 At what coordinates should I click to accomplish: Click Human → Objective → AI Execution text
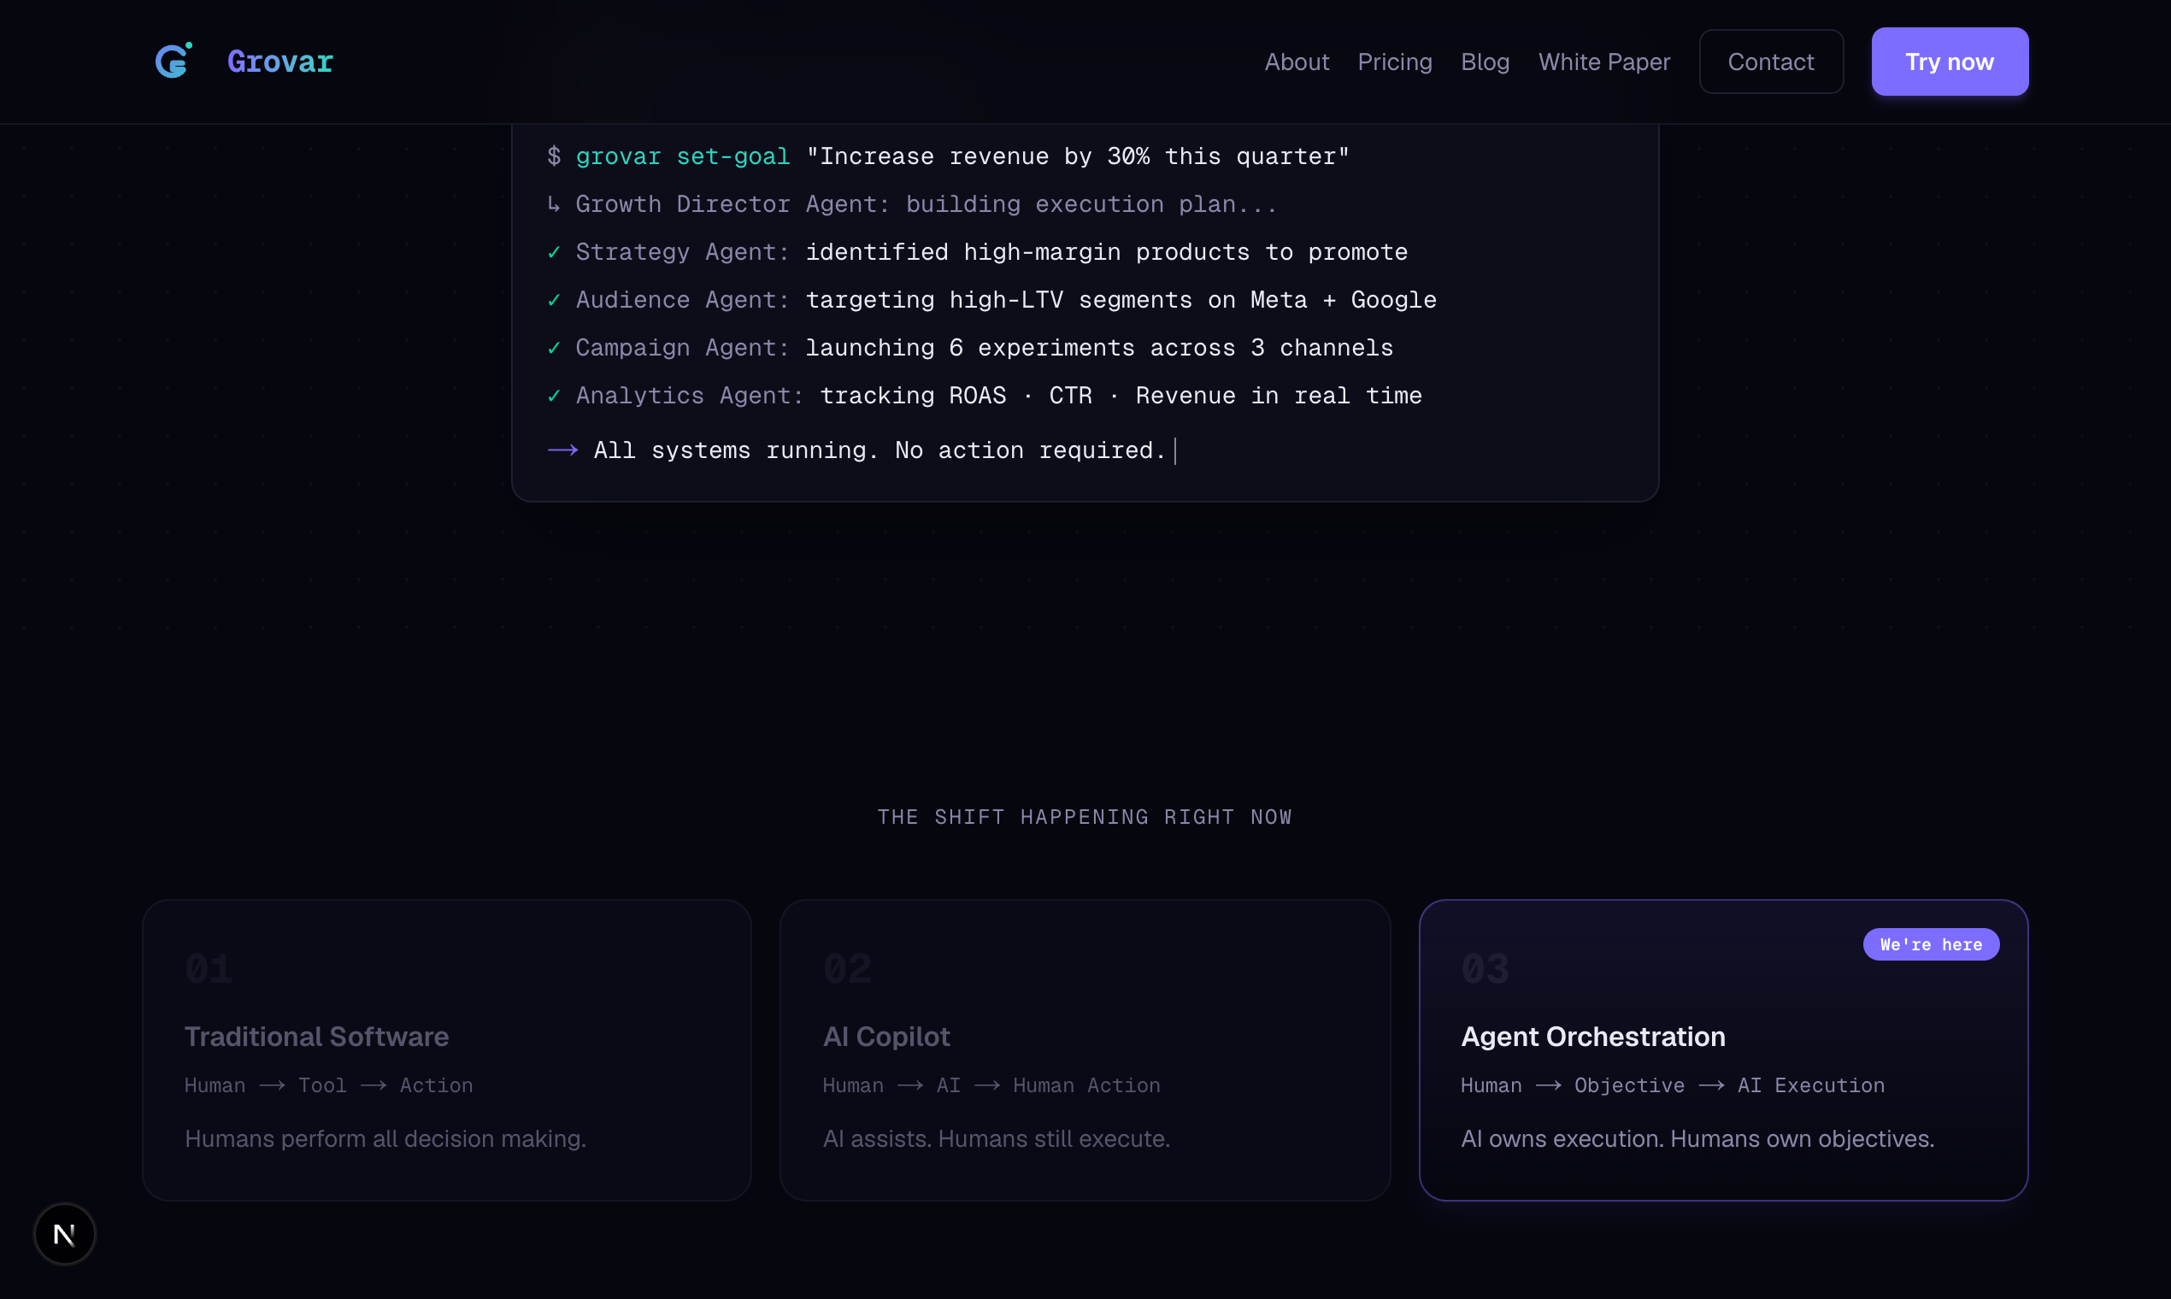[1672, 1085]
